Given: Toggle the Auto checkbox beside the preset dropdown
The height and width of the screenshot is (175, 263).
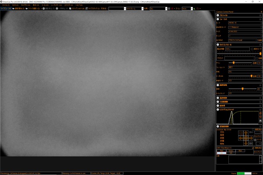Looking at the screenshot, I should tap(257, 58).
